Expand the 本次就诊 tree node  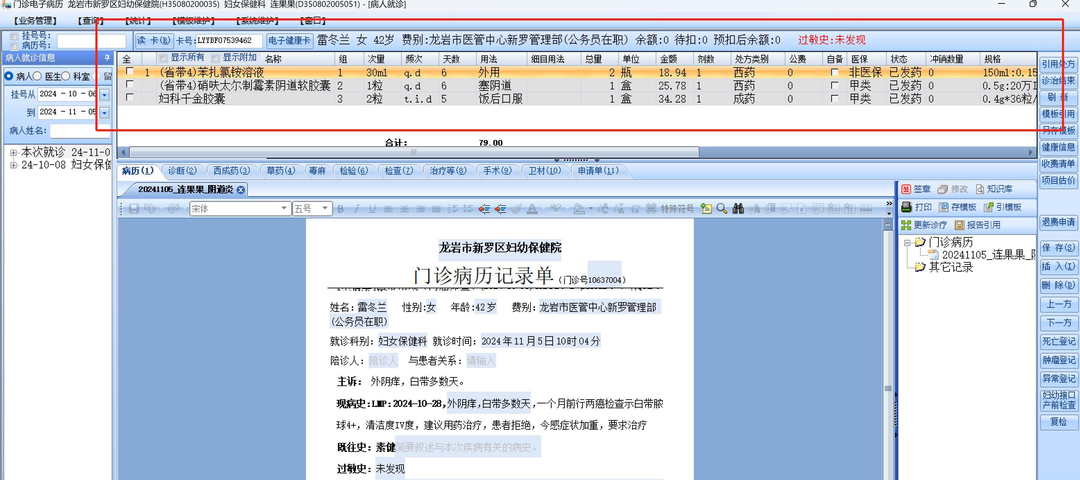coord(14,152)
